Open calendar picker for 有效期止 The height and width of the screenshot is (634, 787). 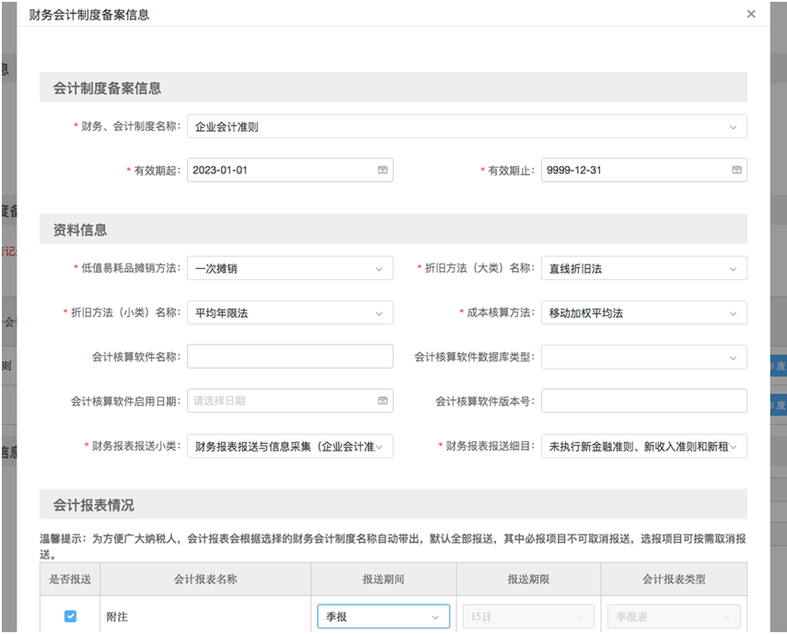736,170
